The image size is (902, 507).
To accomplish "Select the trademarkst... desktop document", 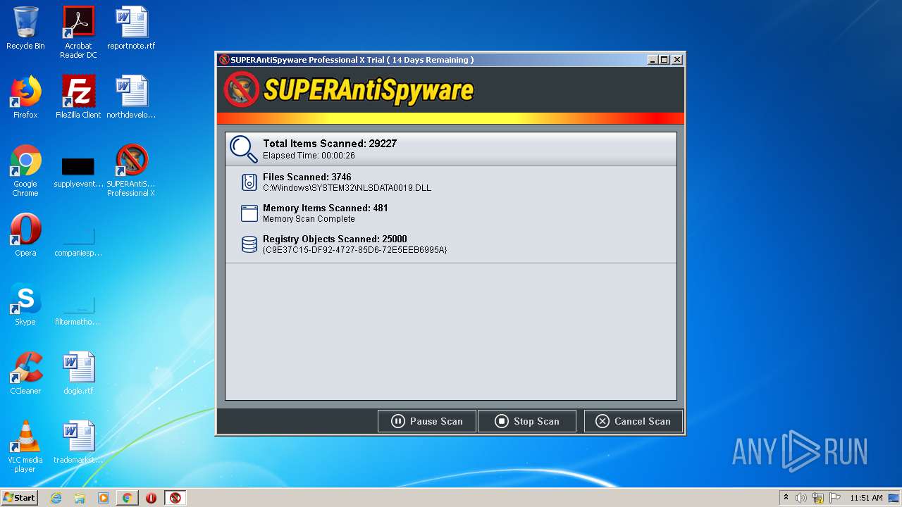I will (x=78, y=442).
